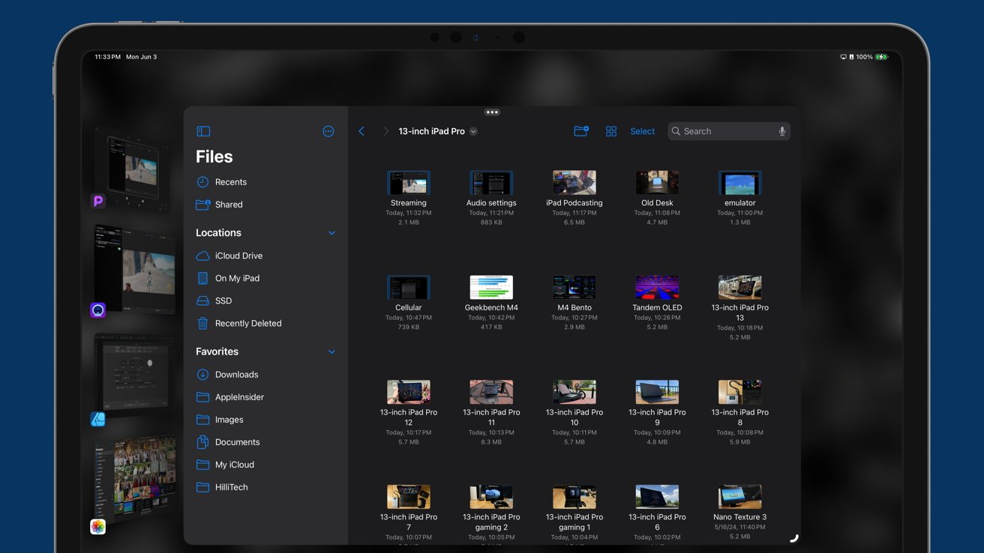Viewport: 984px width, 553px height.
Task: Open the iPad Podcasting image thumbnail
Action: pos(574,182)
